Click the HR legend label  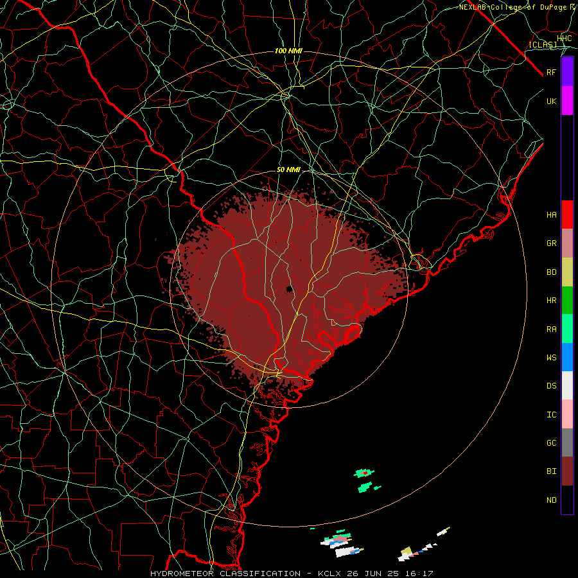pos(551,301)
